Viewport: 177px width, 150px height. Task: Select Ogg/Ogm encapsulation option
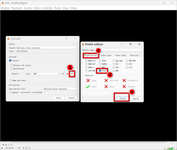[x=114, y=61]
